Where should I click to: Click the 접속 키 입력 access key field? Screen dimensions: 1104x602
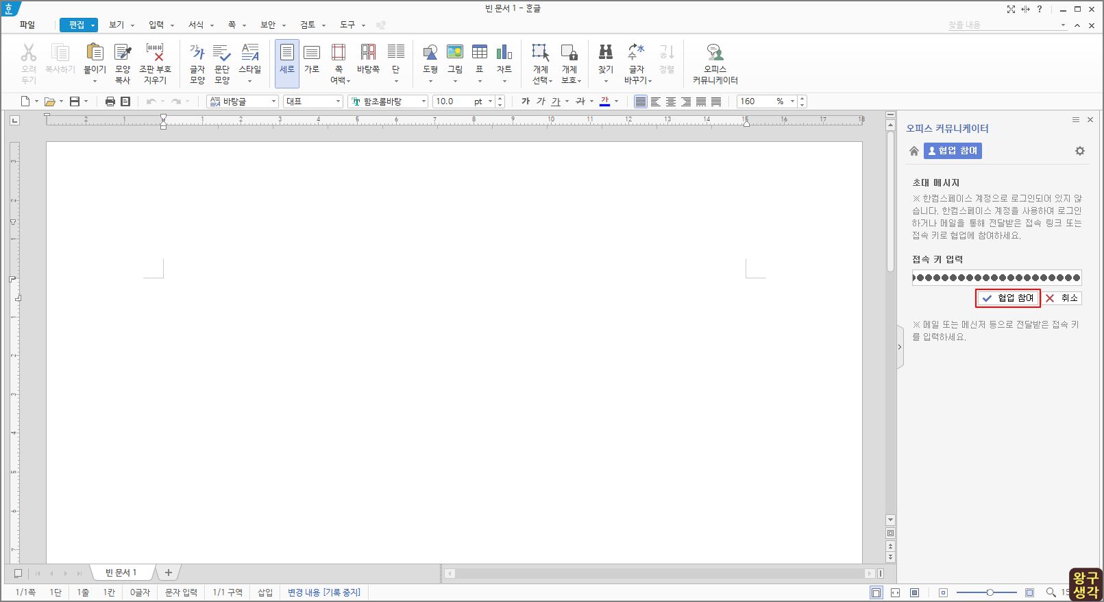tap(997, 278)
